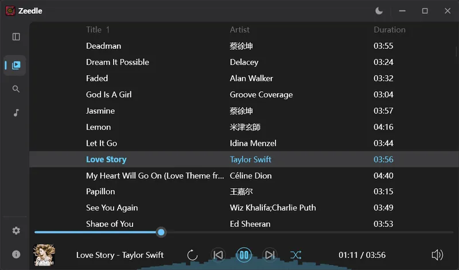Minimize the Zeedle window
Image resolution: width=459 pixels, height=270 pixels.
[x=402, y=11]
